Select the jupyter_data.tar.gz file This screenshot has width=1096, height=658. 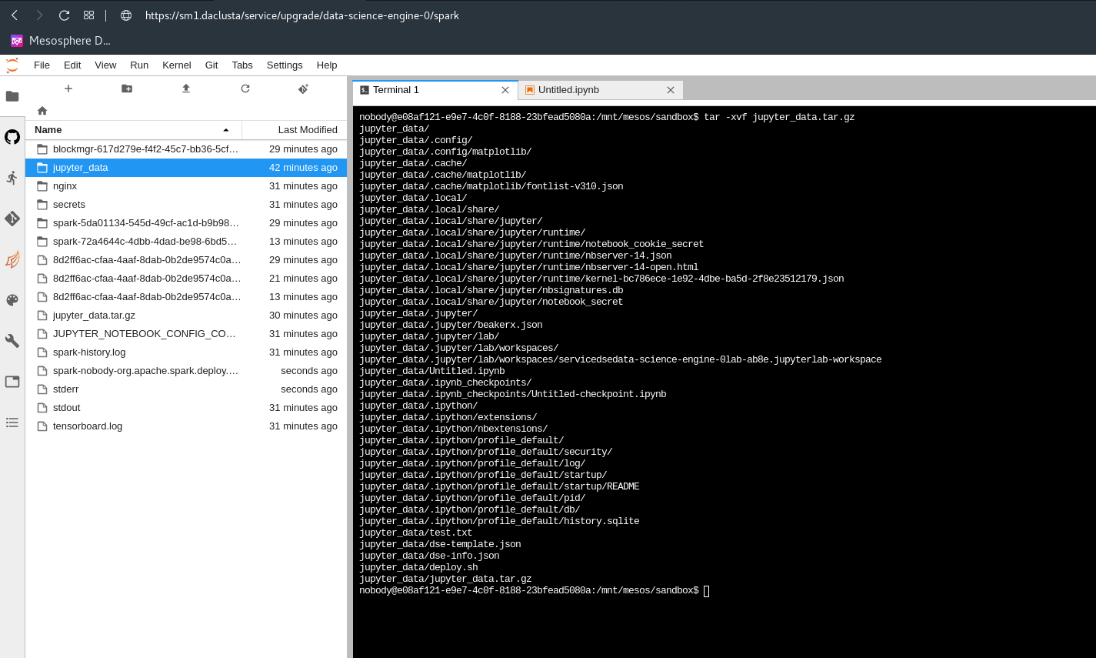186,316
